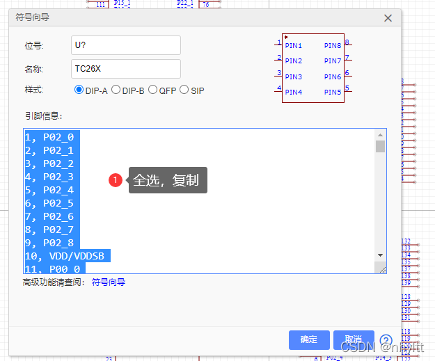Click the pin list scrollbar thumb

pos(380,146)
